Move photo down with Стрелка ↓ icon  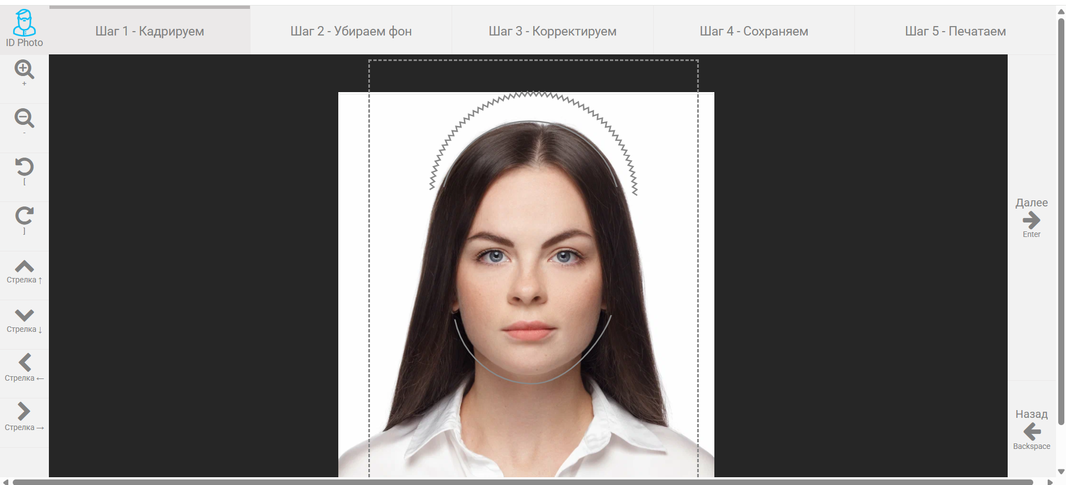coord(24,315)
